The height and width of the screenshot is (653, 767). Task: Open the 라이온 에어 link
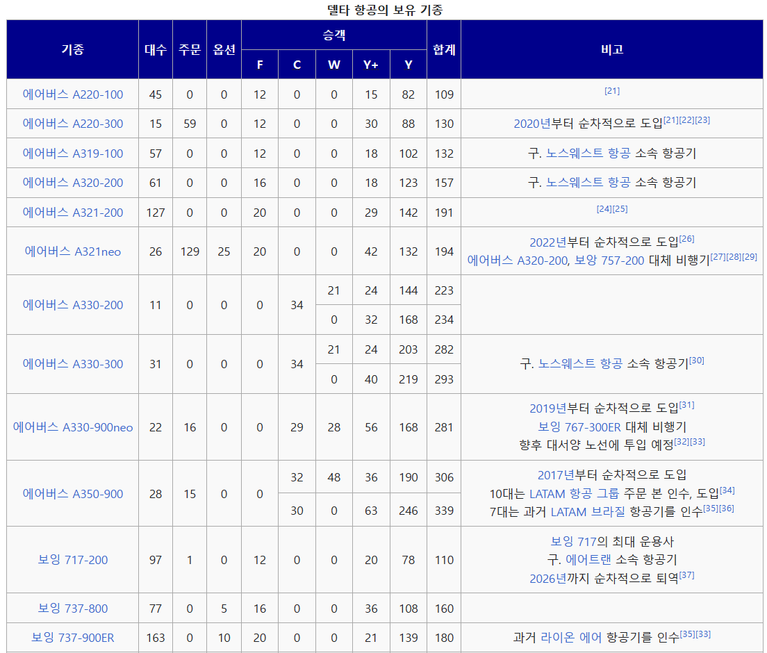click(x=571, y=638)
